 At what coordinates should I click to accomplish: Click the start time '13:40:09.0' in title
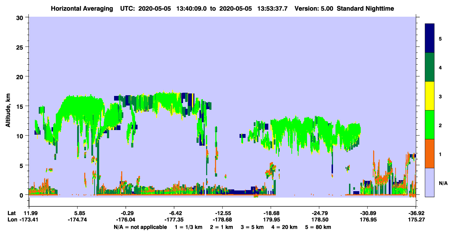(192, 8)
